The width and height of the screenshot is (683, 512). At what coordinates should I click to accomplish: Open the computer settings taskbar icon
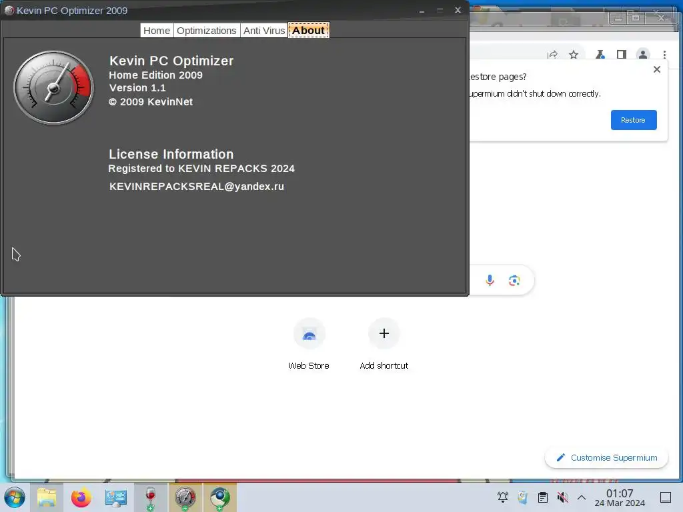(116, 497)
